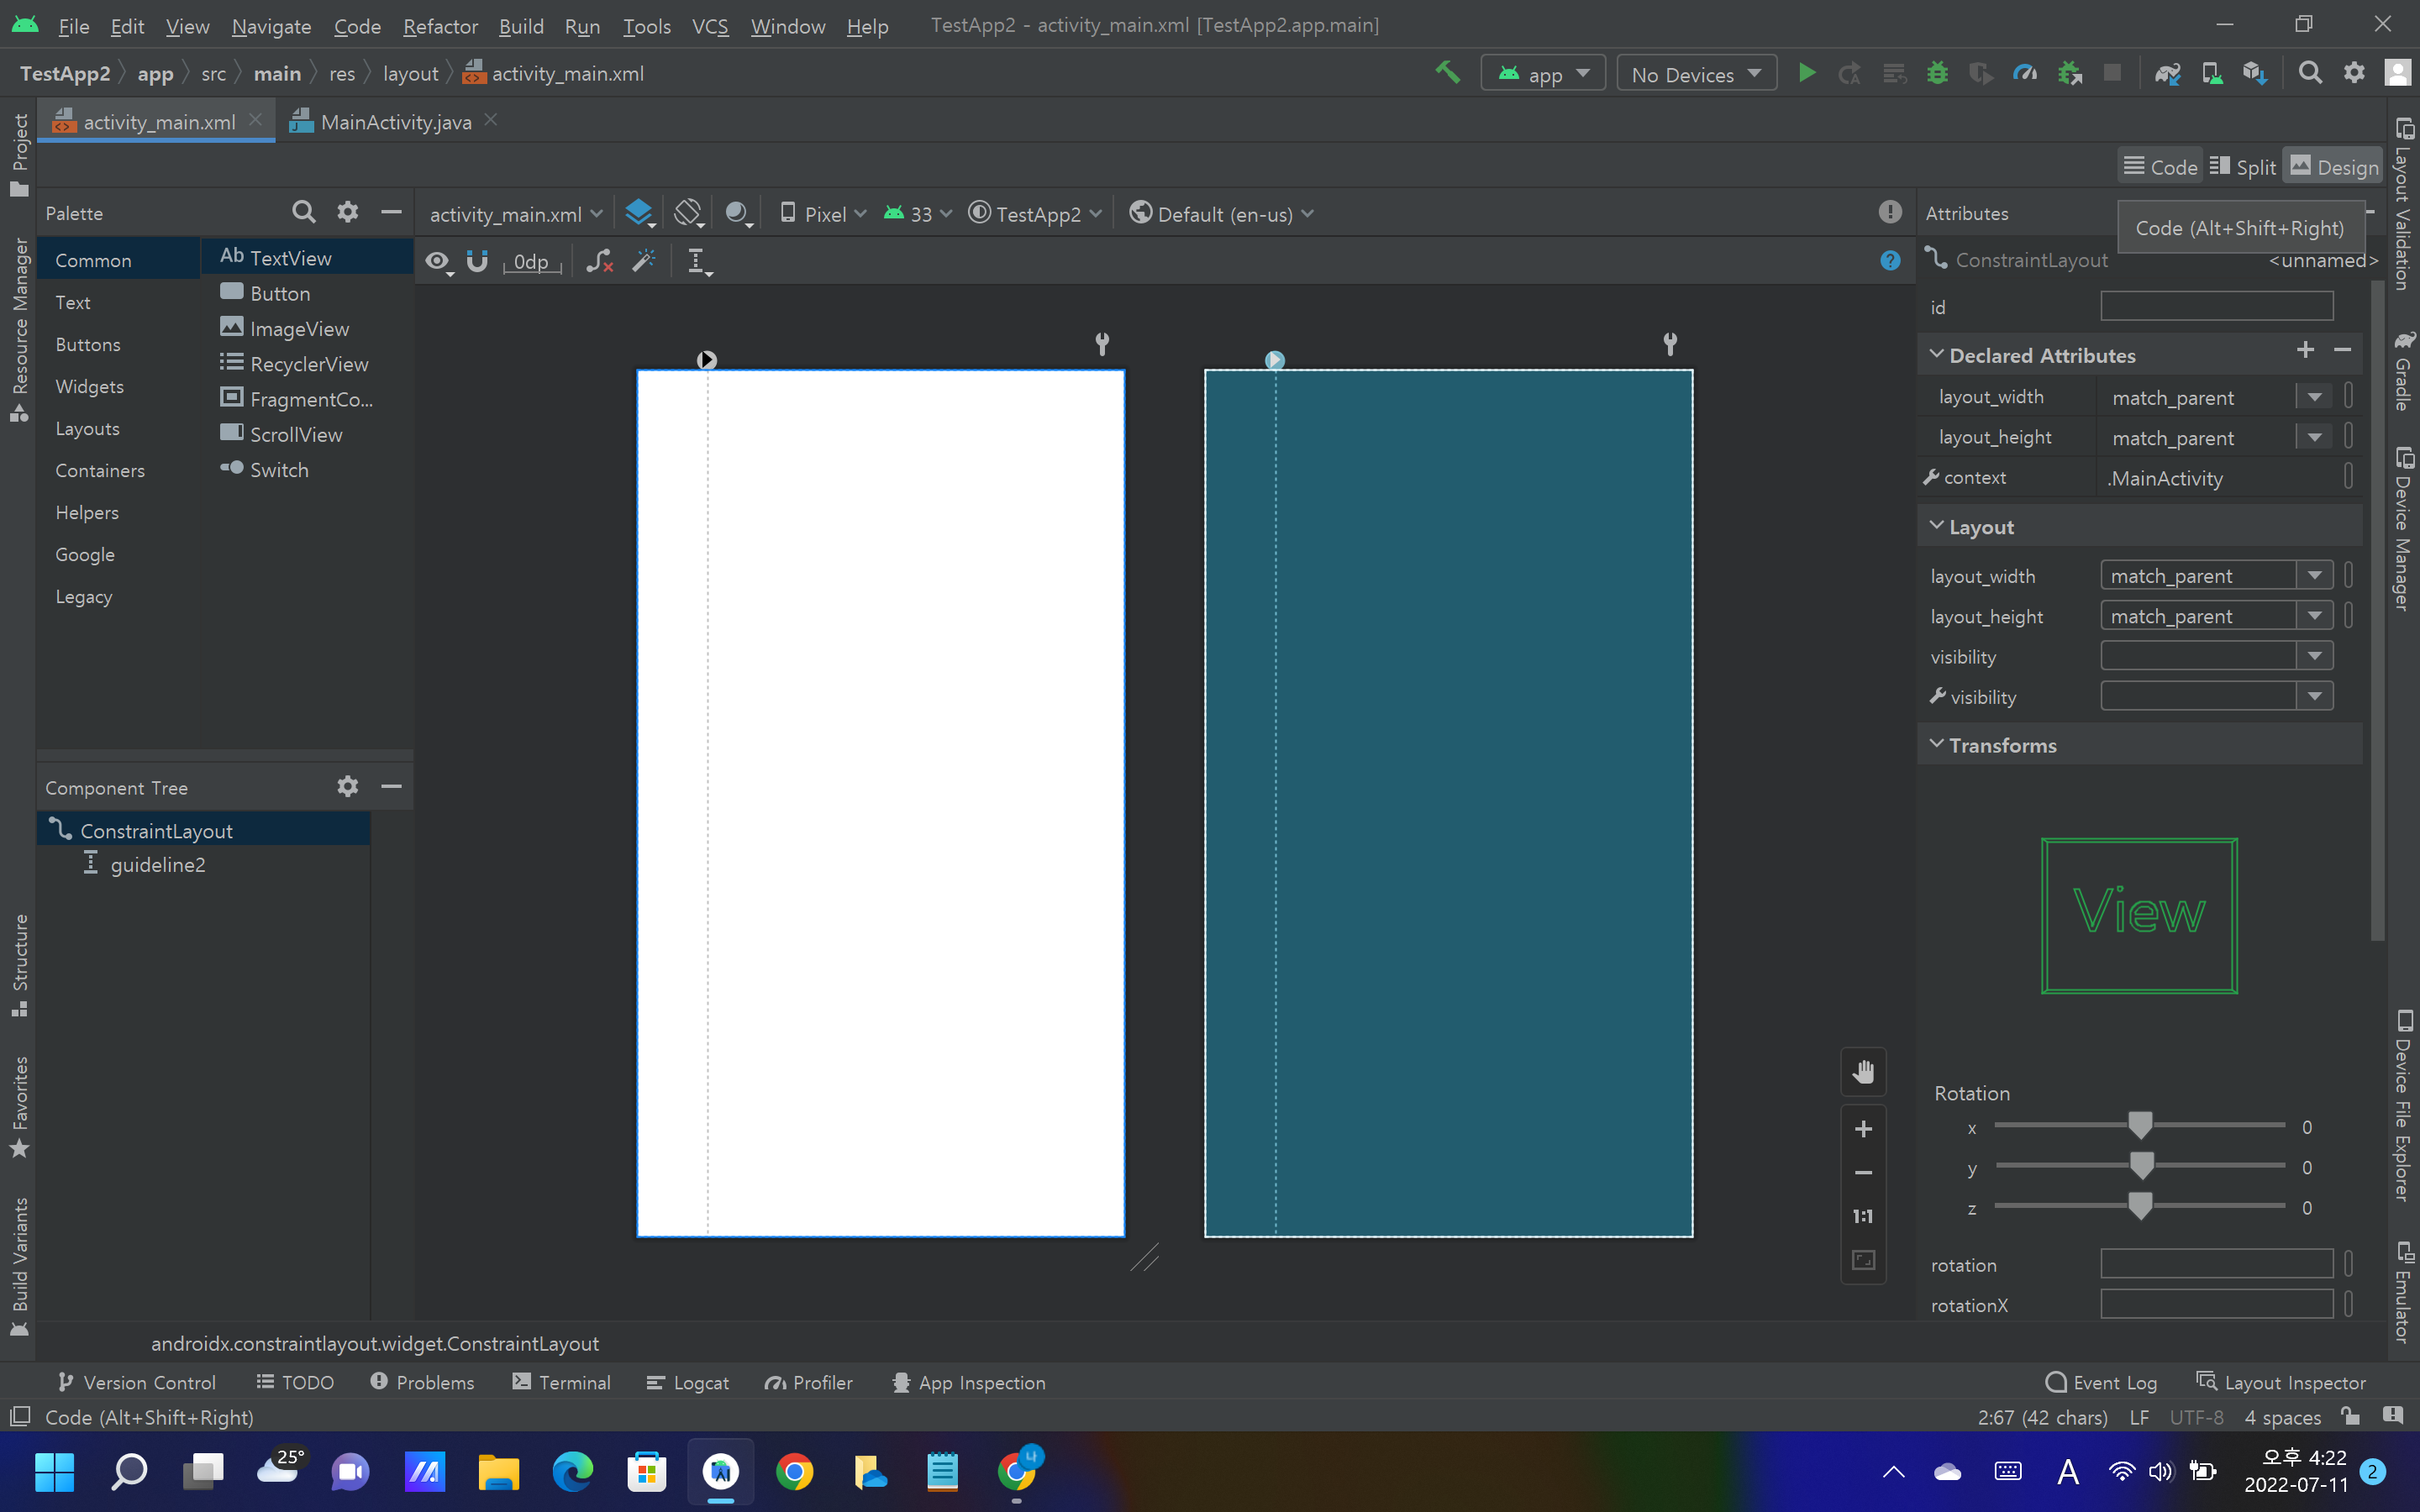The height and width of the screenshot is (1512, 2420).
Task: Toggle View Options eye icon
Action: (437, 261)
